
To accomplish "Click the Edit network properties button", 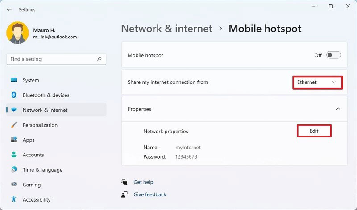I will point(314,131).
